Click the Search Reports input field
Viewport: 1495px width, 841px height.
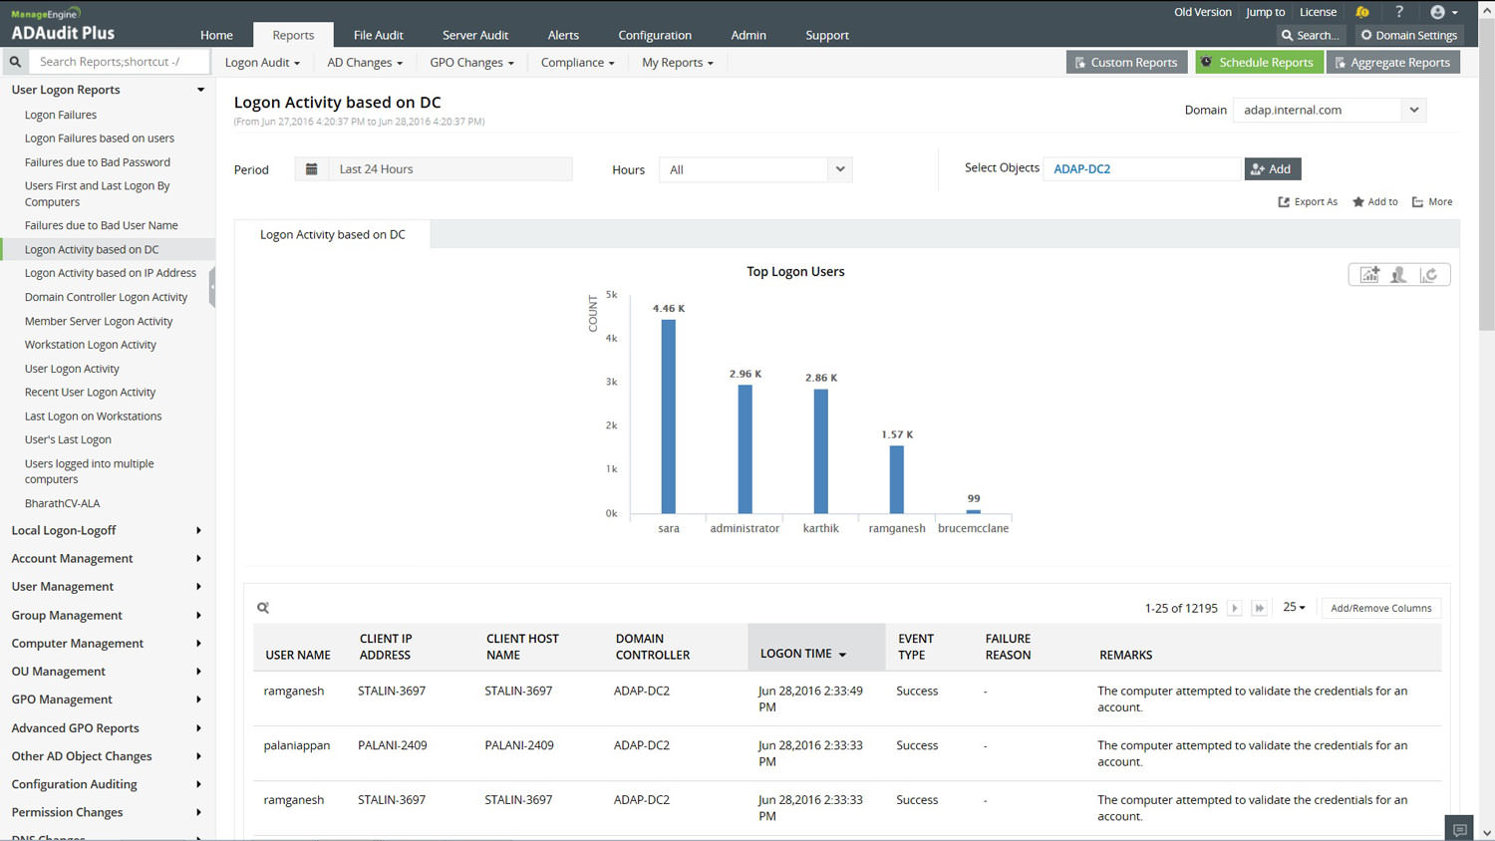tap(120, 62)
